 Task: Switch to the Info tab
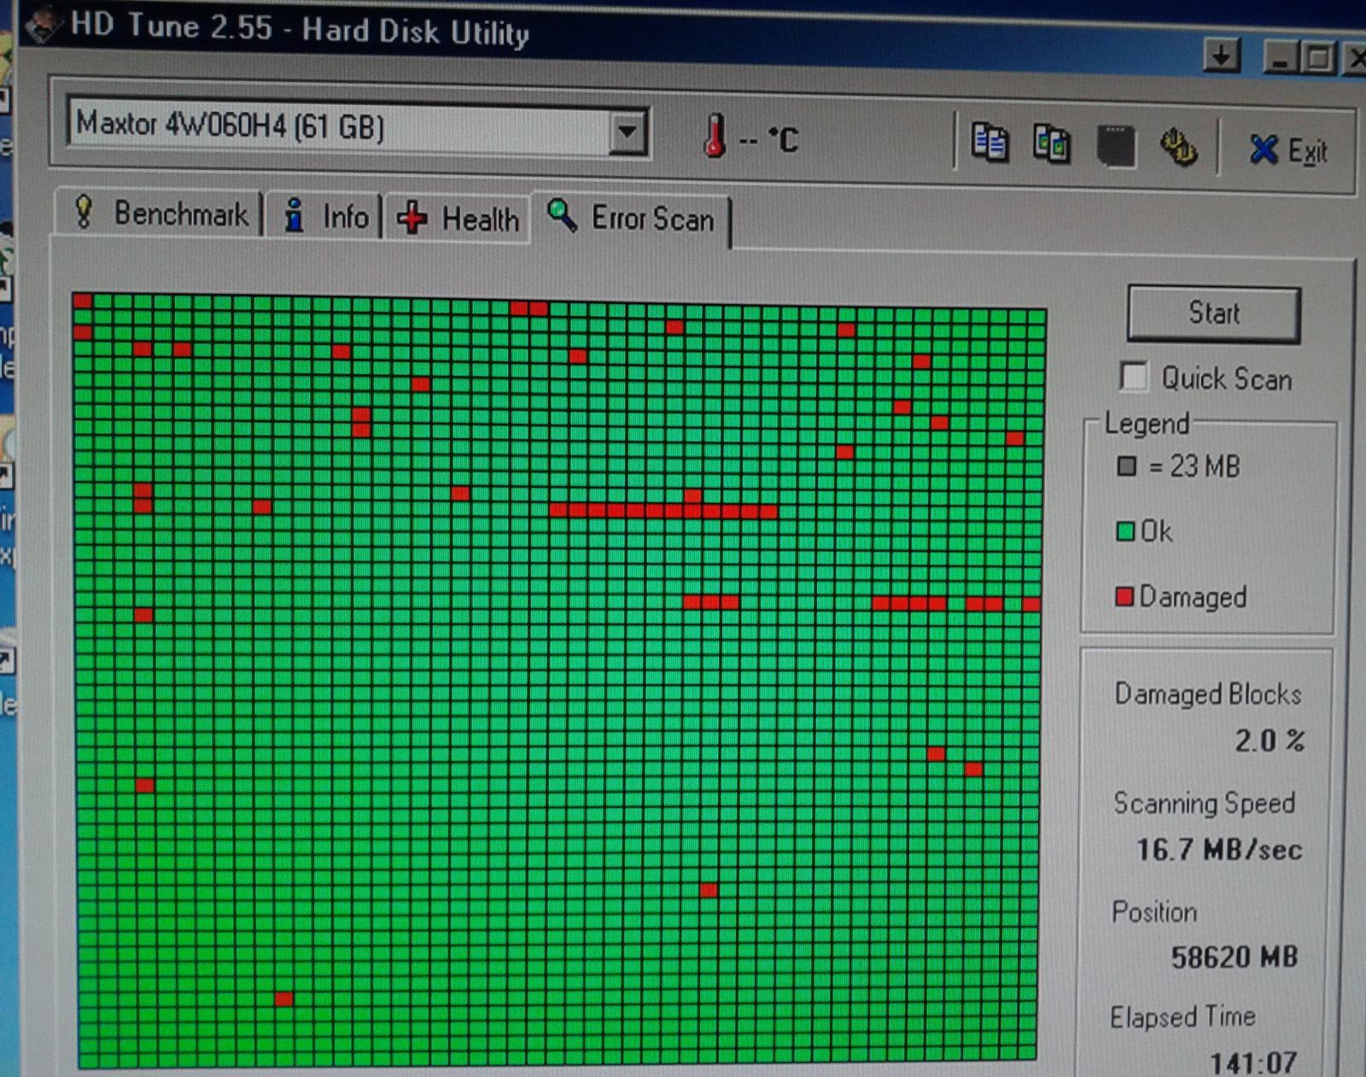324,215
